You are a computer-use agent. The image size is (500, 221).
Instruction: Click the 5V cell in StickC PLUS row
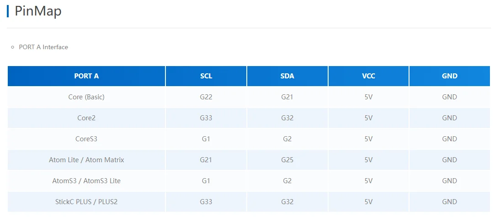tap(368, 202)
